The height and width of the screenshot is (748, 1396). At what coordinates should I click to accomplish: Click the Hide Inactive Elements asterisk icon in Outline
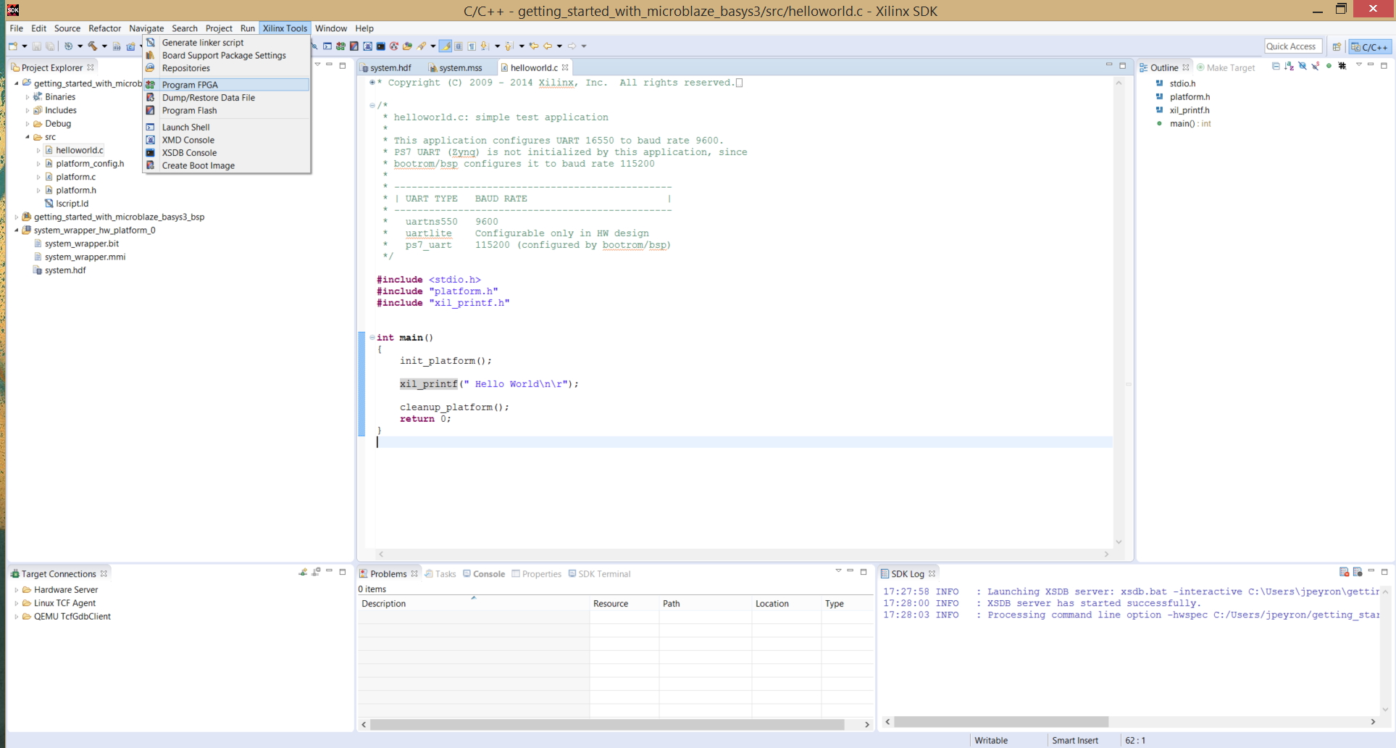pyautogui.click(x=1342, y=67)
